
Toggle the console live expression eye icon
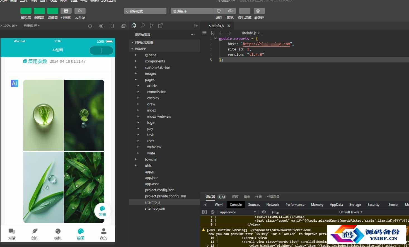point(264,212)
